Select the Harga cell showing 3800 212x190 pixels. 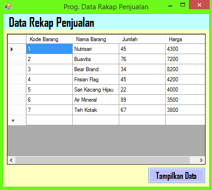185,110
